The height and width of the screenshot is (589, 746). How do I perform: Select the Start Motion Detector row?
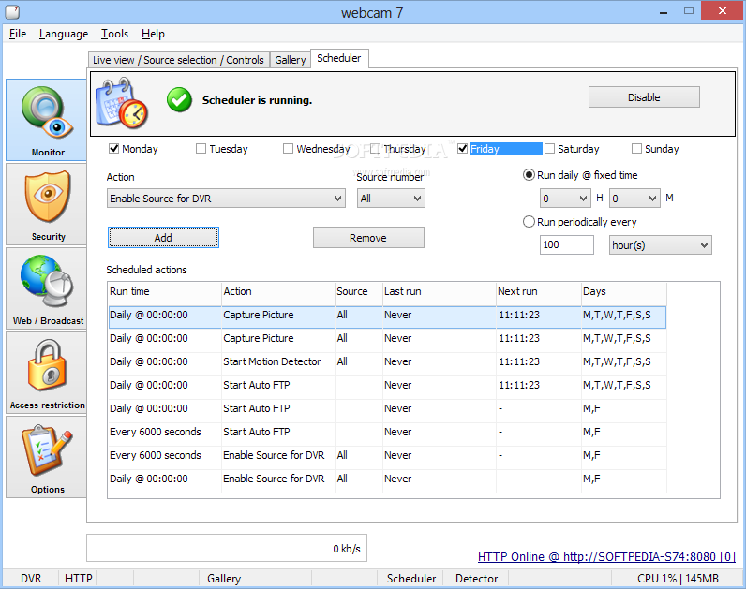click(x=387, y=361)
